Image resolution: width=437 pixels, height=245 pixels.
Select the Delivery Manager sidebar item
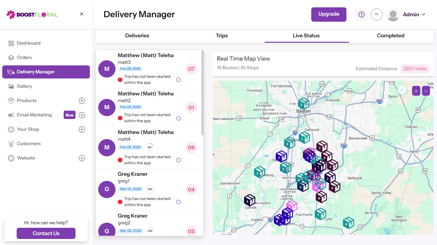[x=46, y=72]
